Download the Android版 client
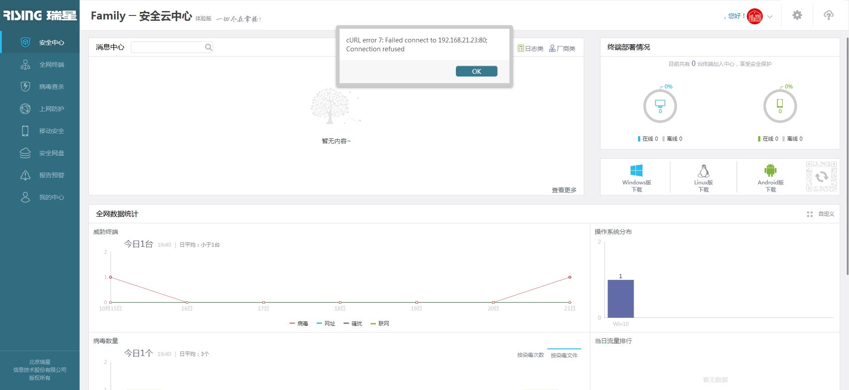This screenshot has height=390, width=849. (x=770, y=178)
